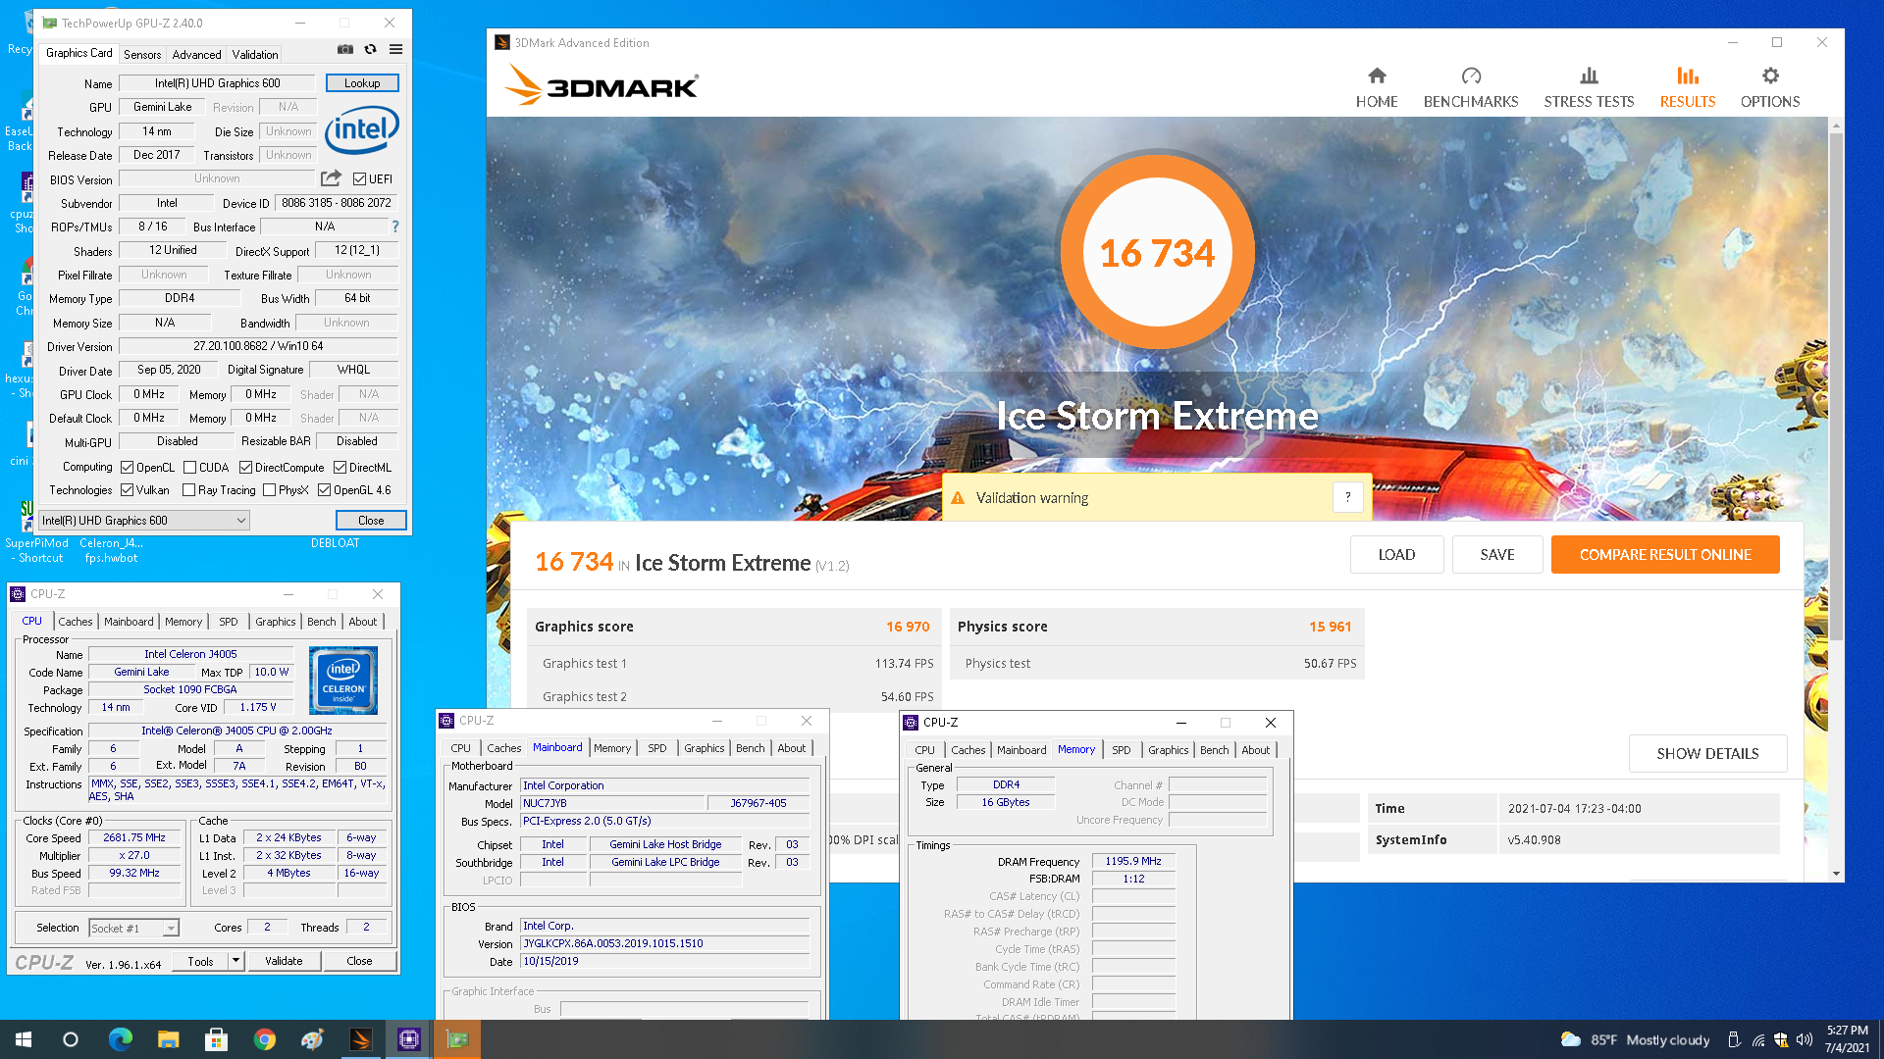
Task: Switch to the GPU-Z Sensors tab
Action: (142, 55)
